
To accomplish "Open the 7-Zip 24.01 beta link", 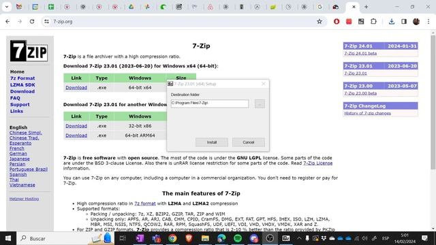I will pyautogui.click(x=360, y=53).
